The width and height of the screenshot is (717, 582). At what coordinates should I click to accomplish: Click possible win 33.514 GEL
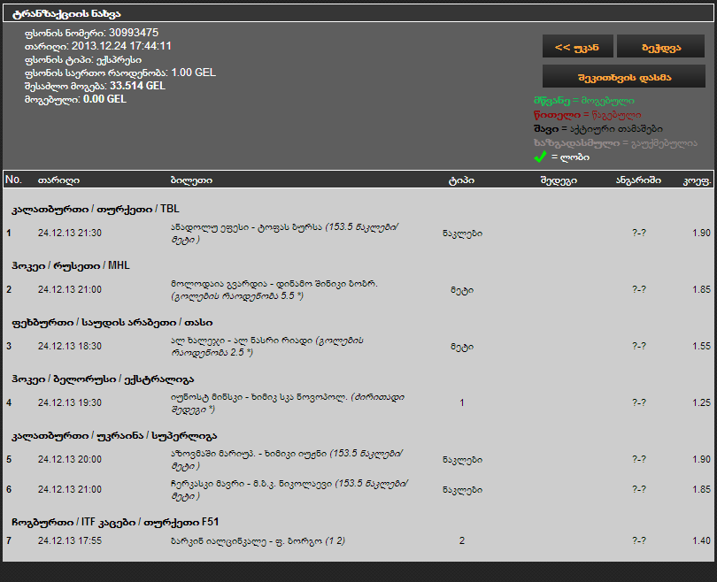click(x=137, y=86)
